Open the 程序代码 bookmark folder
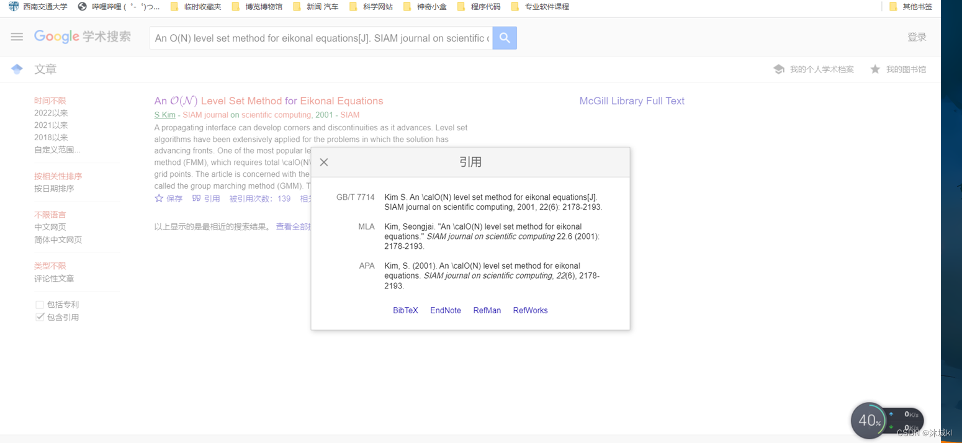This screenshot has width=962, height=443. click(x=479, y=6)
